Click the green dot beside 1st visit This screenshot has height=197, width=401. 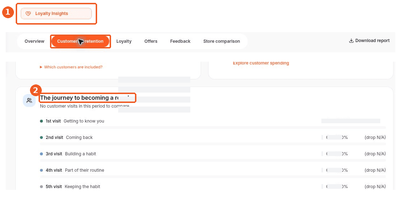coord(41,121)
